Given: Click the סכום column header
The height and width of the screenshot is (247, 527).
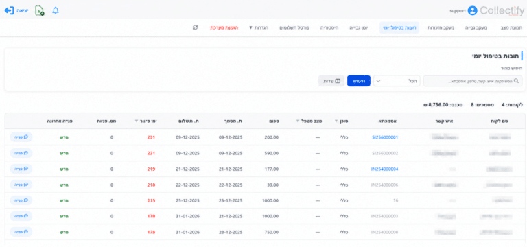Looking at the screenshot, I should tap(274, 121).
